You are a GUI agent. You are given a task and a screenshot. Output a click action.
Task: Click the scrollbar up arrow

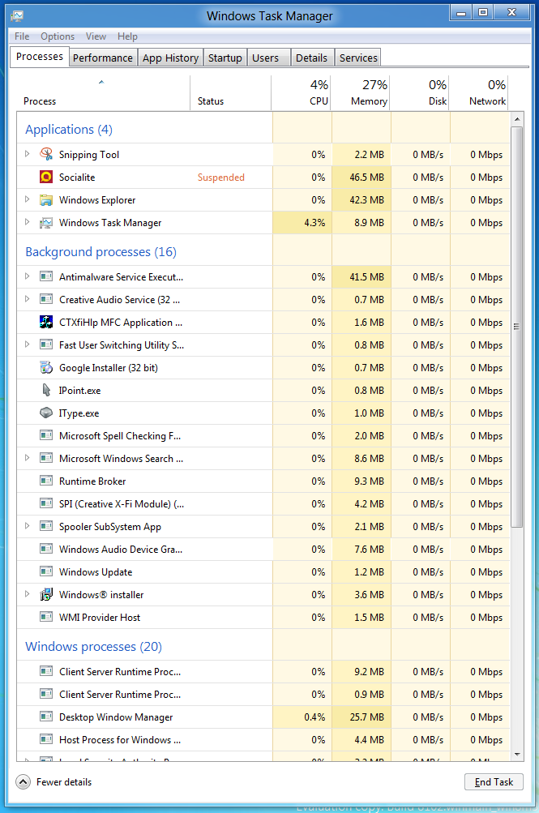click(517, 119)
